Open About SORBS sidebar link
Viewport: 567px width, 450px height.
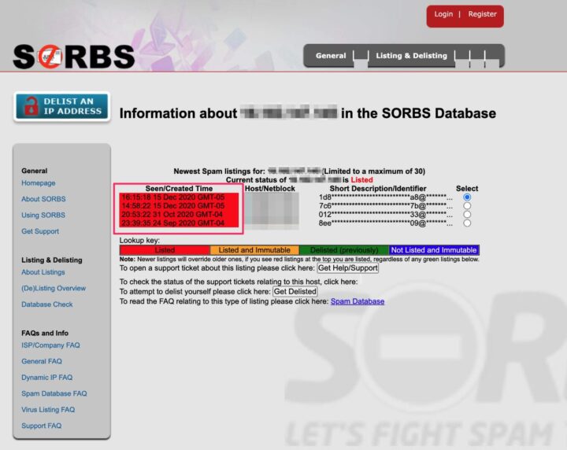43,199
